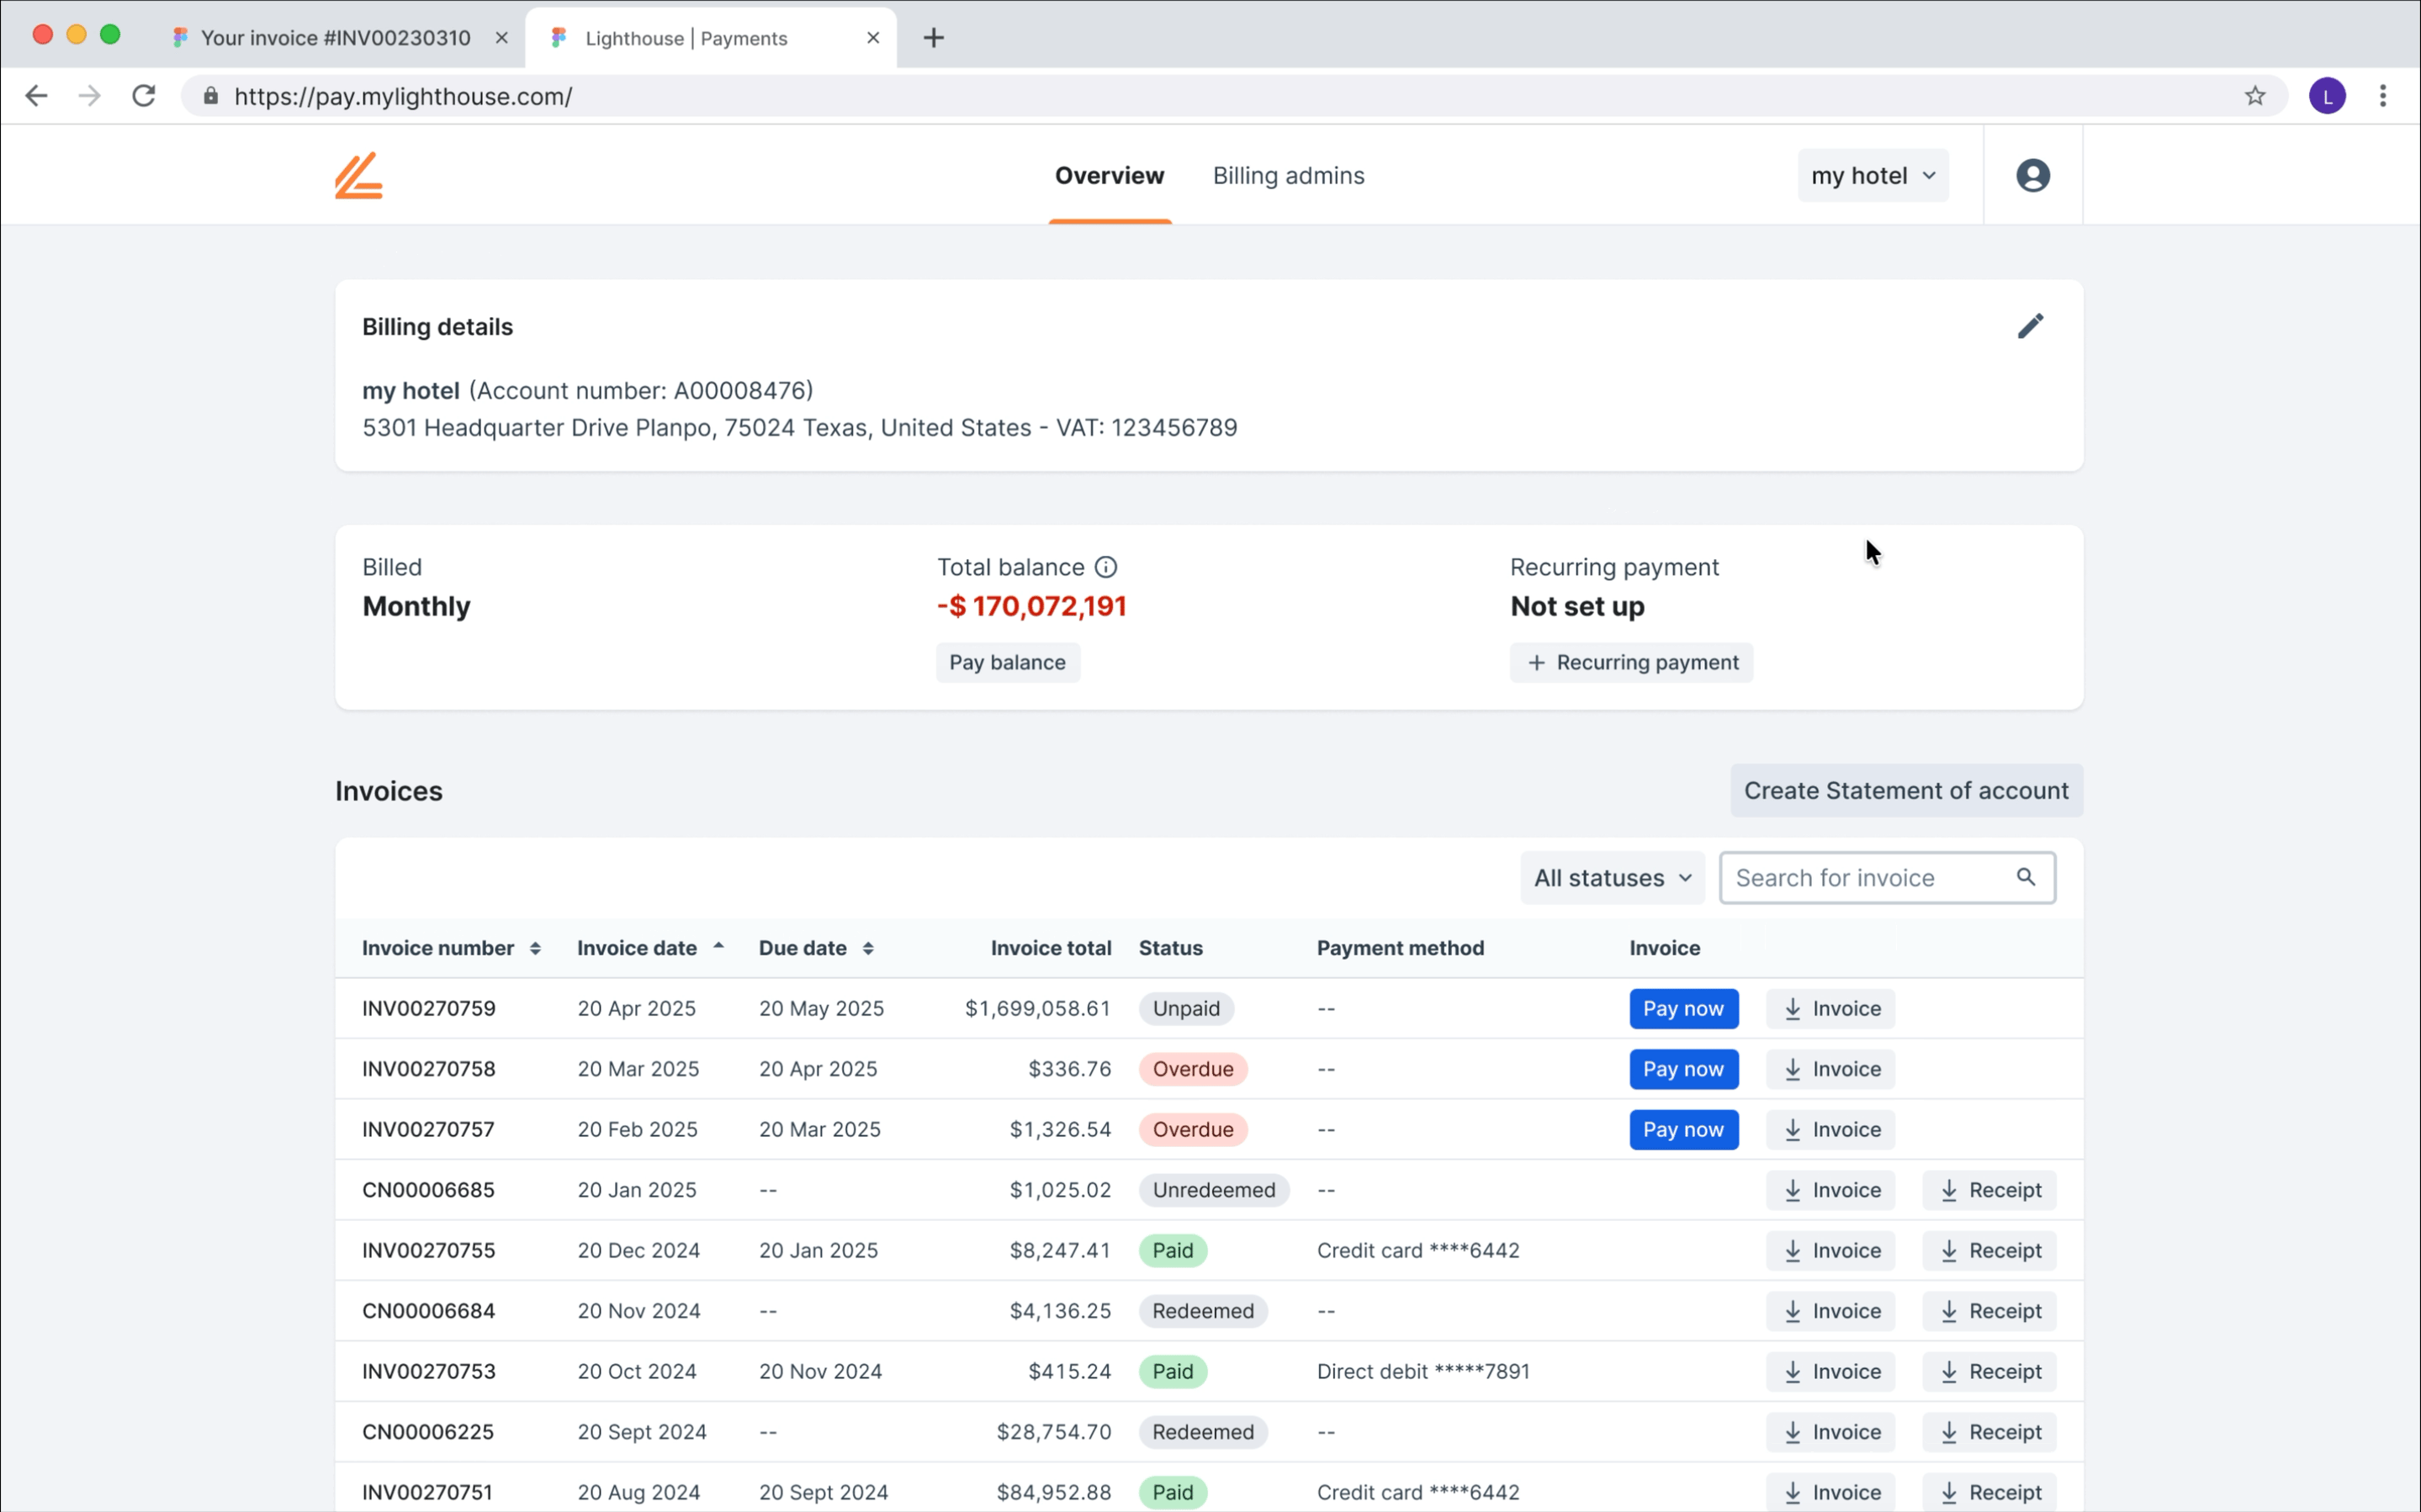
Task: Close the Your invoice #INV00230310 tab
Action: pos(502,38)
